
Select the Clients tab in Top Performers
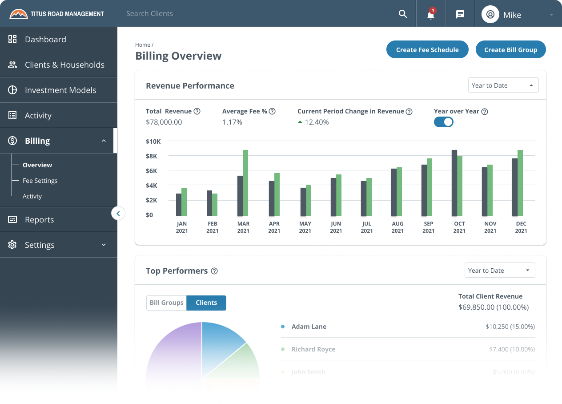pos(206,303)
